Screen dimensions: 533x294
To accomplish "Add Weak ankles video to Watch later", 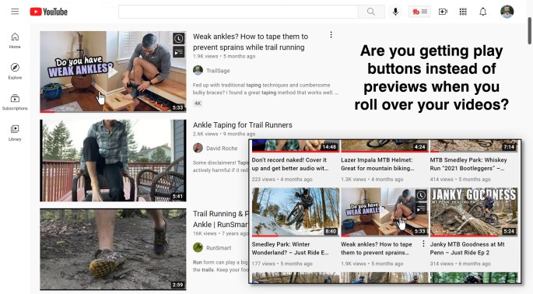I will click(x=178, y=38).
